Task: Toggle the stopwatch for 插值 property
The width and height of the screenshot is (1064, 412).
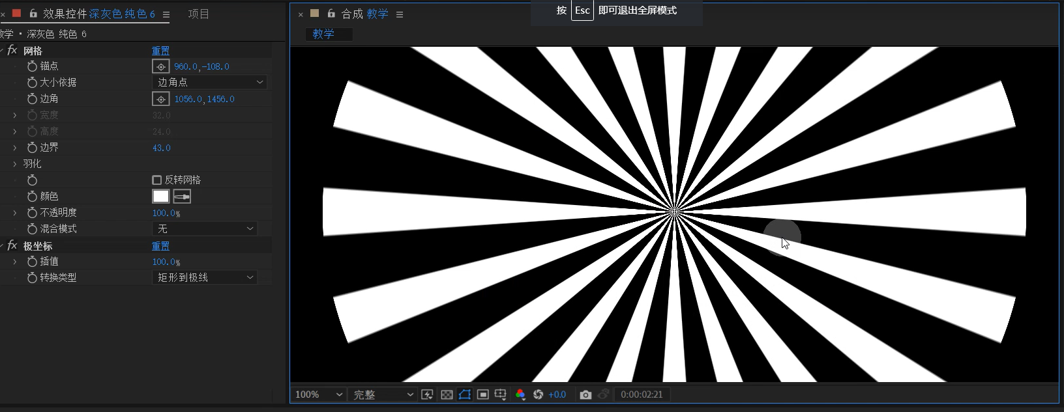Action: point(32,262)
